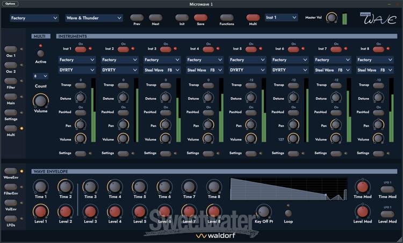Toggle the Multi Active button

41,53
